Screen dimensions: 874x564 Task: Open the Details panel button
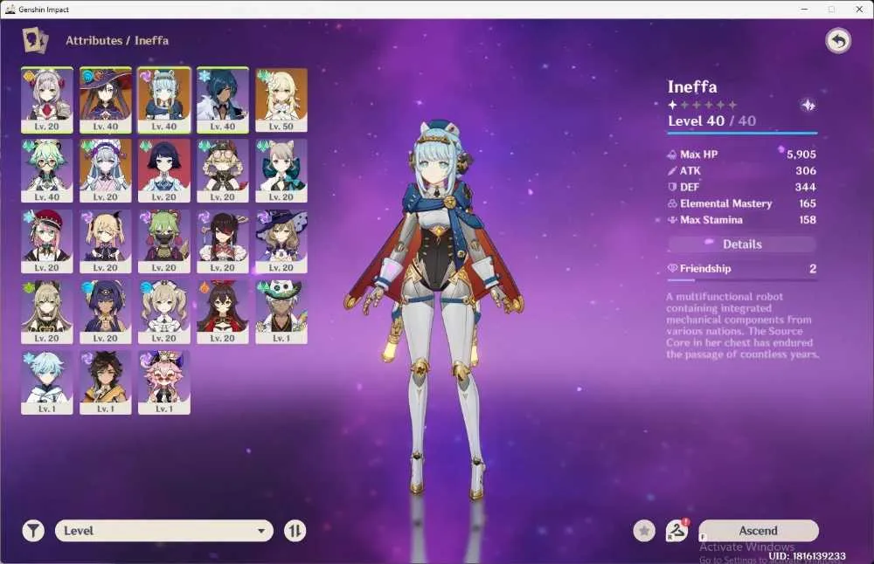tap(742, 244)
